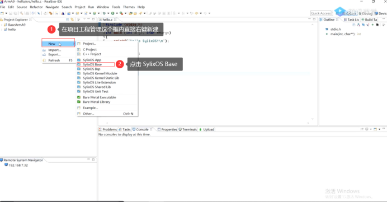Click the green Run toolbar icon
This screenshot has height=202, width=387.
(112, 13)
